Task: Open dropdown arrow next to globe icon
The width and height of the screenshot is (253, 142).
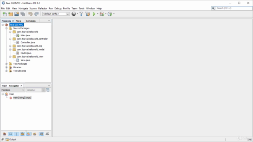Action: (77, 14)
